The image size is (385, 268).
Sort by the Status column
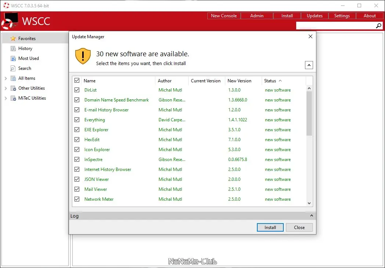(x=284, y=81)
